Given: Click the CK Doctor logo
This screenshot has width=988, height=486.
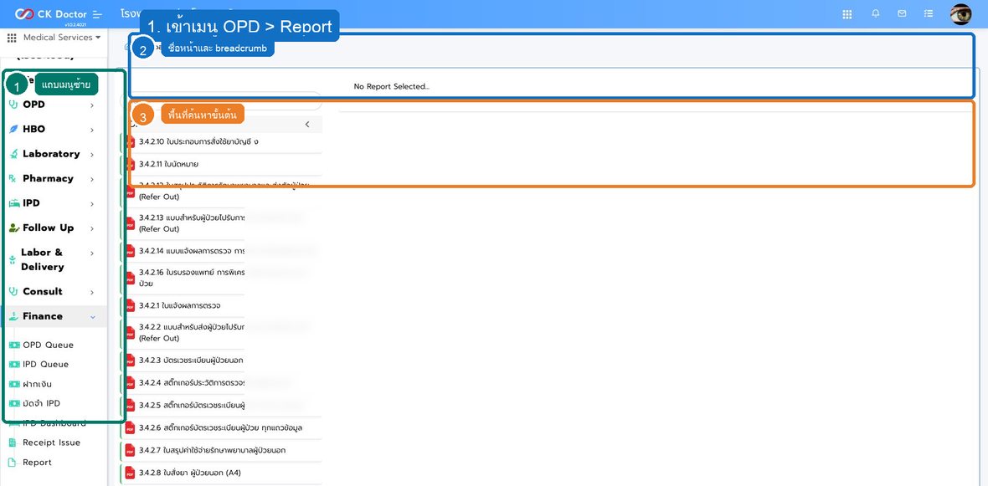Looking at the screenshot, I should pos(50,14).
